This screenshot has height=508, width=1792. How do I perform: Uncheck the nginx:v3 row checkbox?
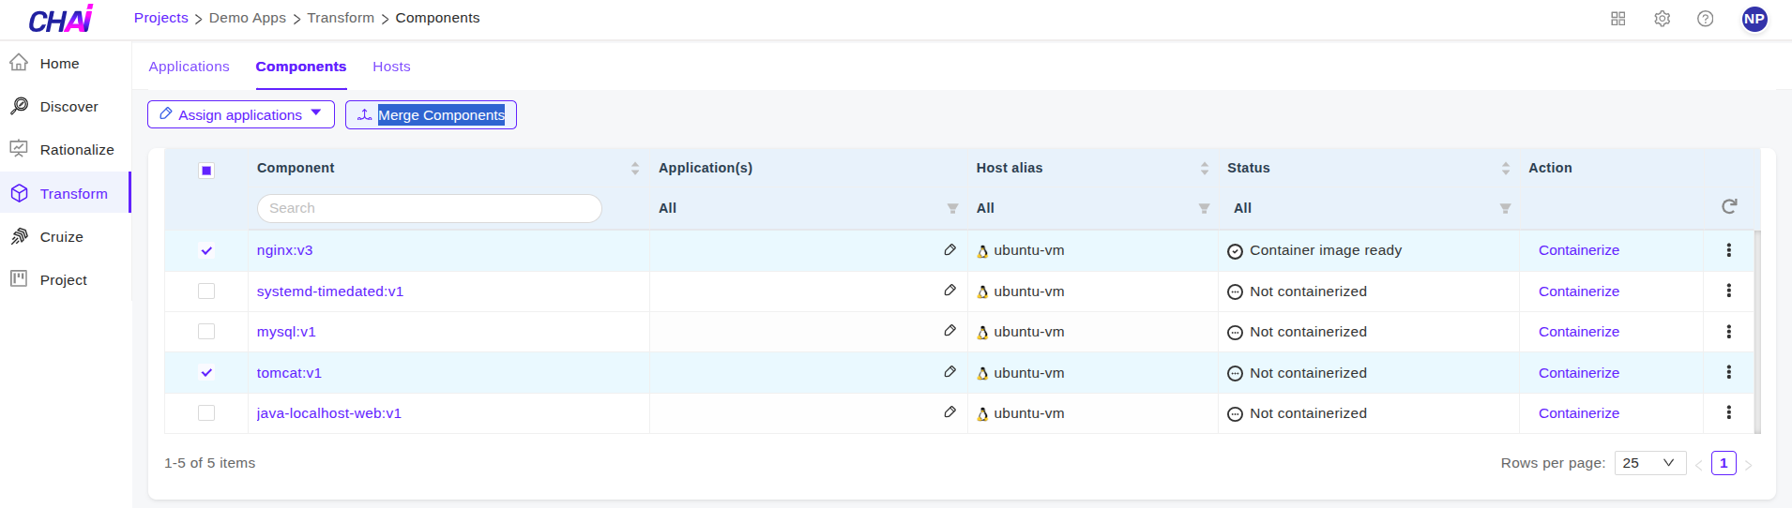[206, 250]
